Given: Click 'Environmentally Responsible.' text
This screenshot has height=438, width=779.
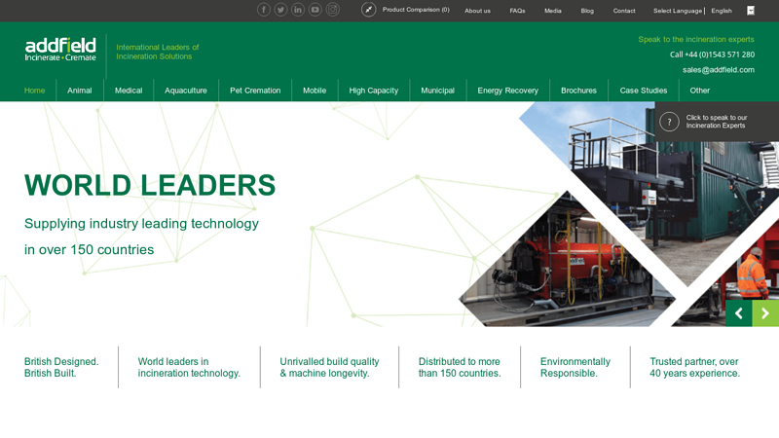Looking at the screenshot, I should tap(575, 368).
